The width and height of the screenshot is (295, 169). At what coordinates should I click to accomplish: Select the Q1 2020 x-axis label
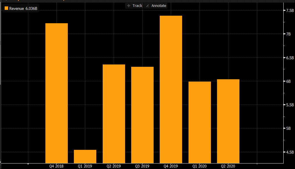pos(200,166)
